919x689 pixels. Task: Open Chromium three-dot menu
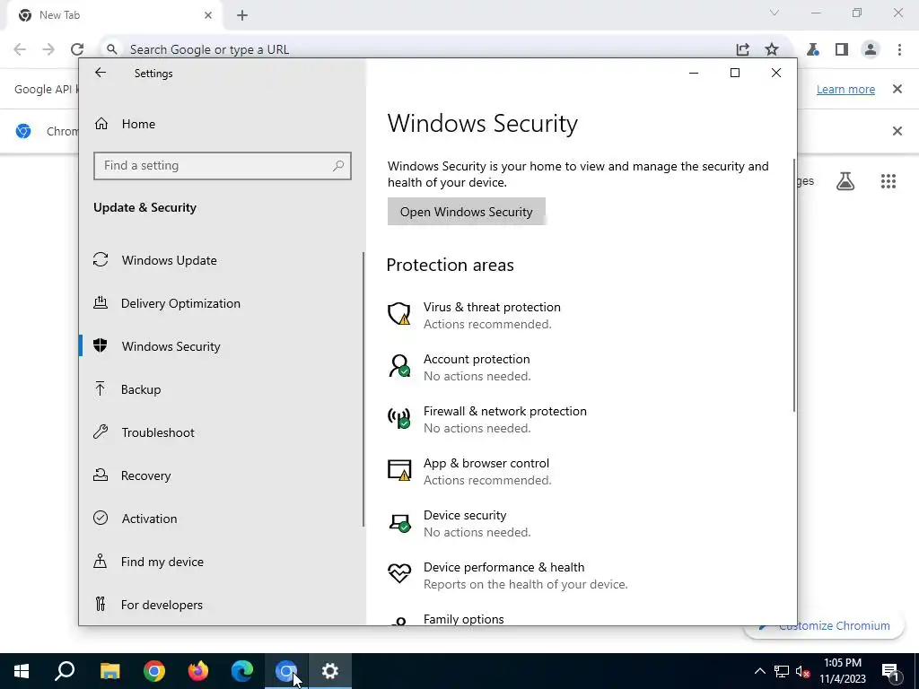coord(899,49)
